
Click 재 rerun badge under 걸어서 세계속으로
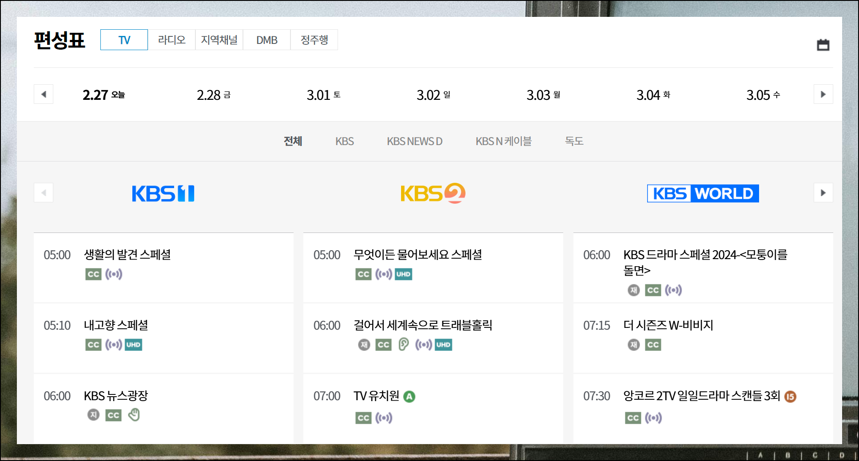(364, 345)
